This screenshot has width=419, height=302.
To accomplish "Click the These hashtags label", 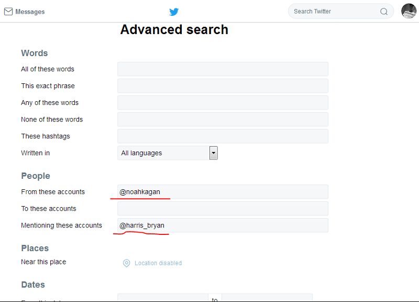I will click(46, 136).
